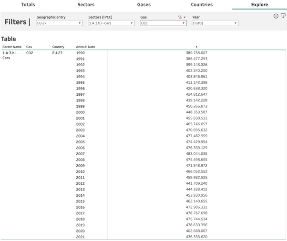Click the Anno di Date column header

[85, 47]
